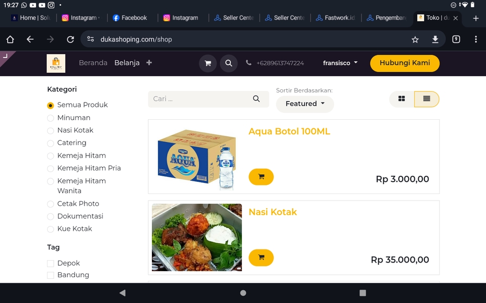This screenshot has height=303, width=486.
Task: Select the list view layout icon
Action: click(427, 99)
